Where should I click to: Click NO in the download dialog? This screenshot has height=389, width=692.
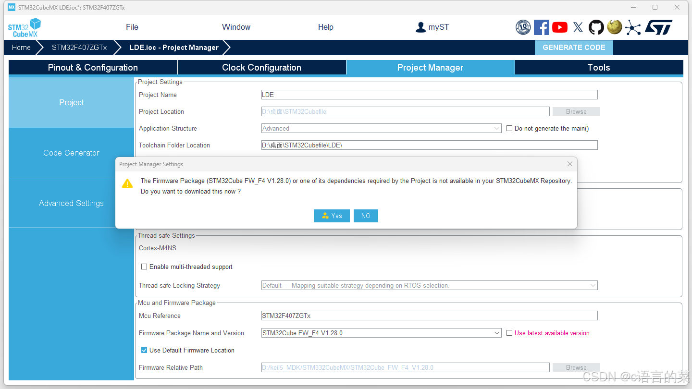(366, 216)
